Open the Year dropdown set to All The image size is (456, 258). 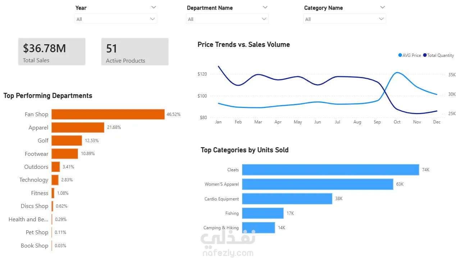[116, 19]
